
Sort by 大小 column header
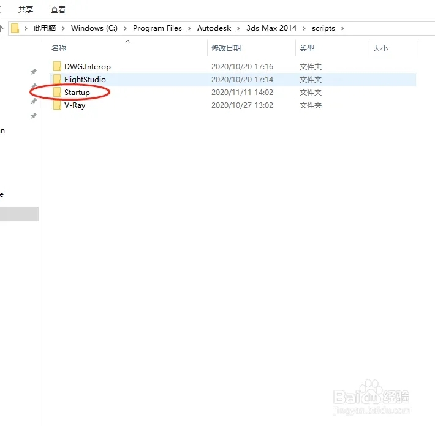pos(380,48)
